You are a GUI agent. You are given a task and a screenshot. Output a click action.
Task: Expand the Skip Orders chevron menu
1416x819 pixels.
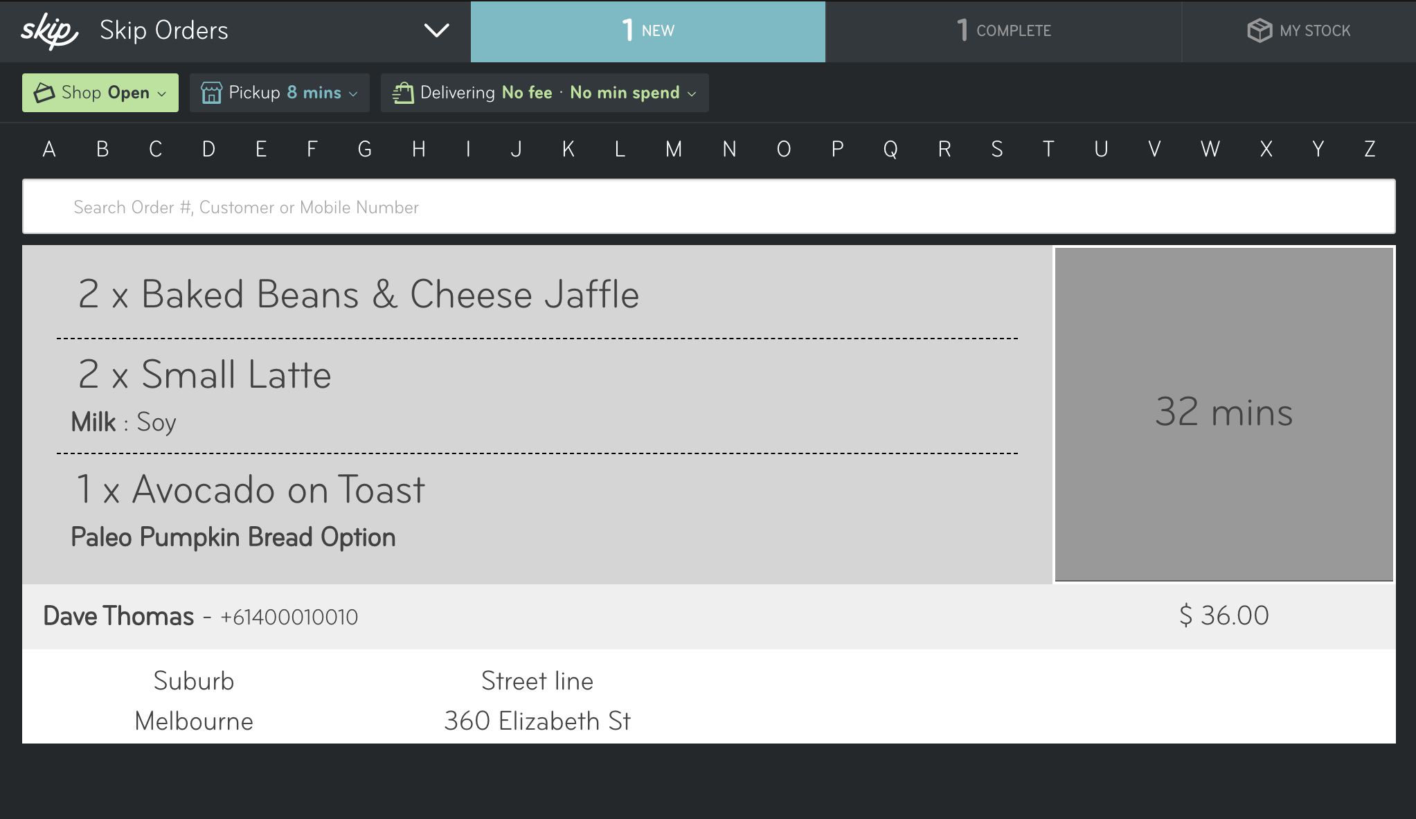pos(436,31)
